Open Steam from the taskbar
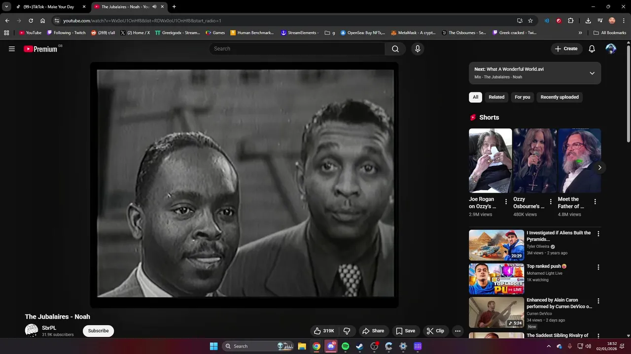Image resolution: width=631 pixels, height=354 pixels. (360, 346)
